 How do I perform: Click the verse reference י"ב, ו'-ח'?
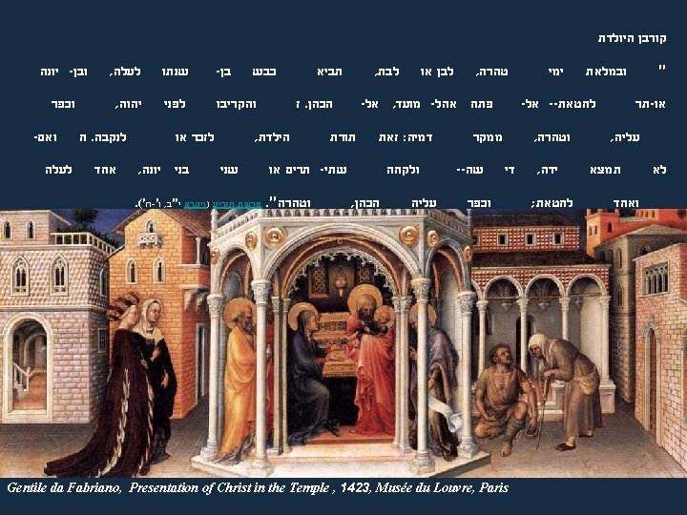click(x=161, y=204)
